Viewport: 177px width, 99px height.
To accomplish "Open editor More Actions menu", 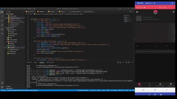I will click(x=133, y=12).
